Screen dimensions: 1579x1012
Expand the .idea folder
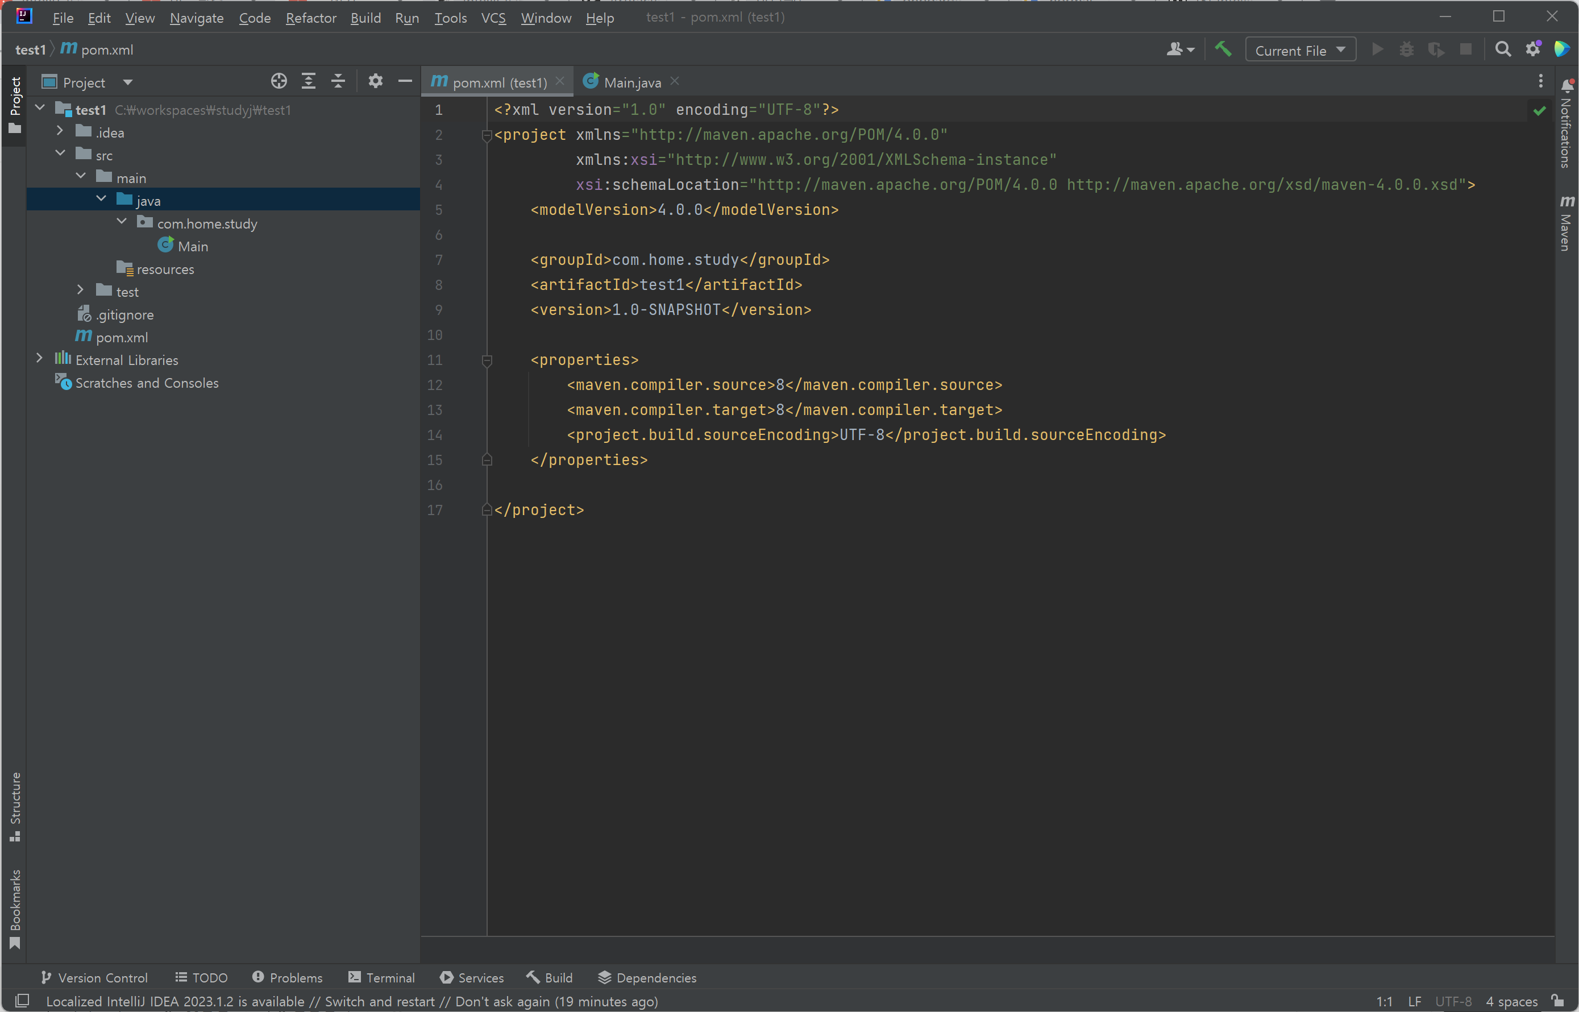click(x=60, y=132)
